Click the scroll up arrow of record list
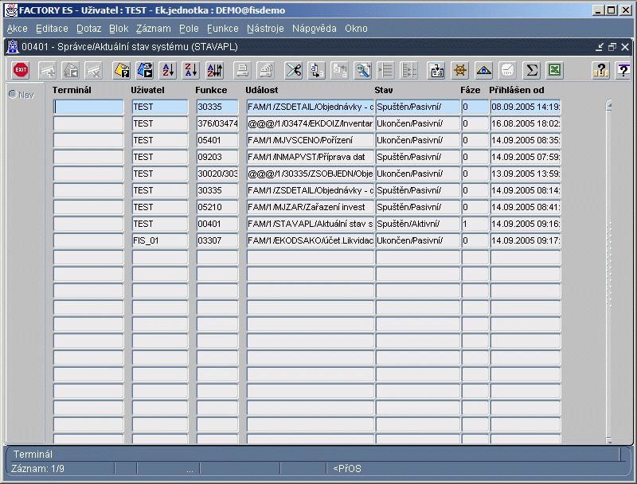The width and height of the screenshot is (637, 484). (x=609, y=105)
